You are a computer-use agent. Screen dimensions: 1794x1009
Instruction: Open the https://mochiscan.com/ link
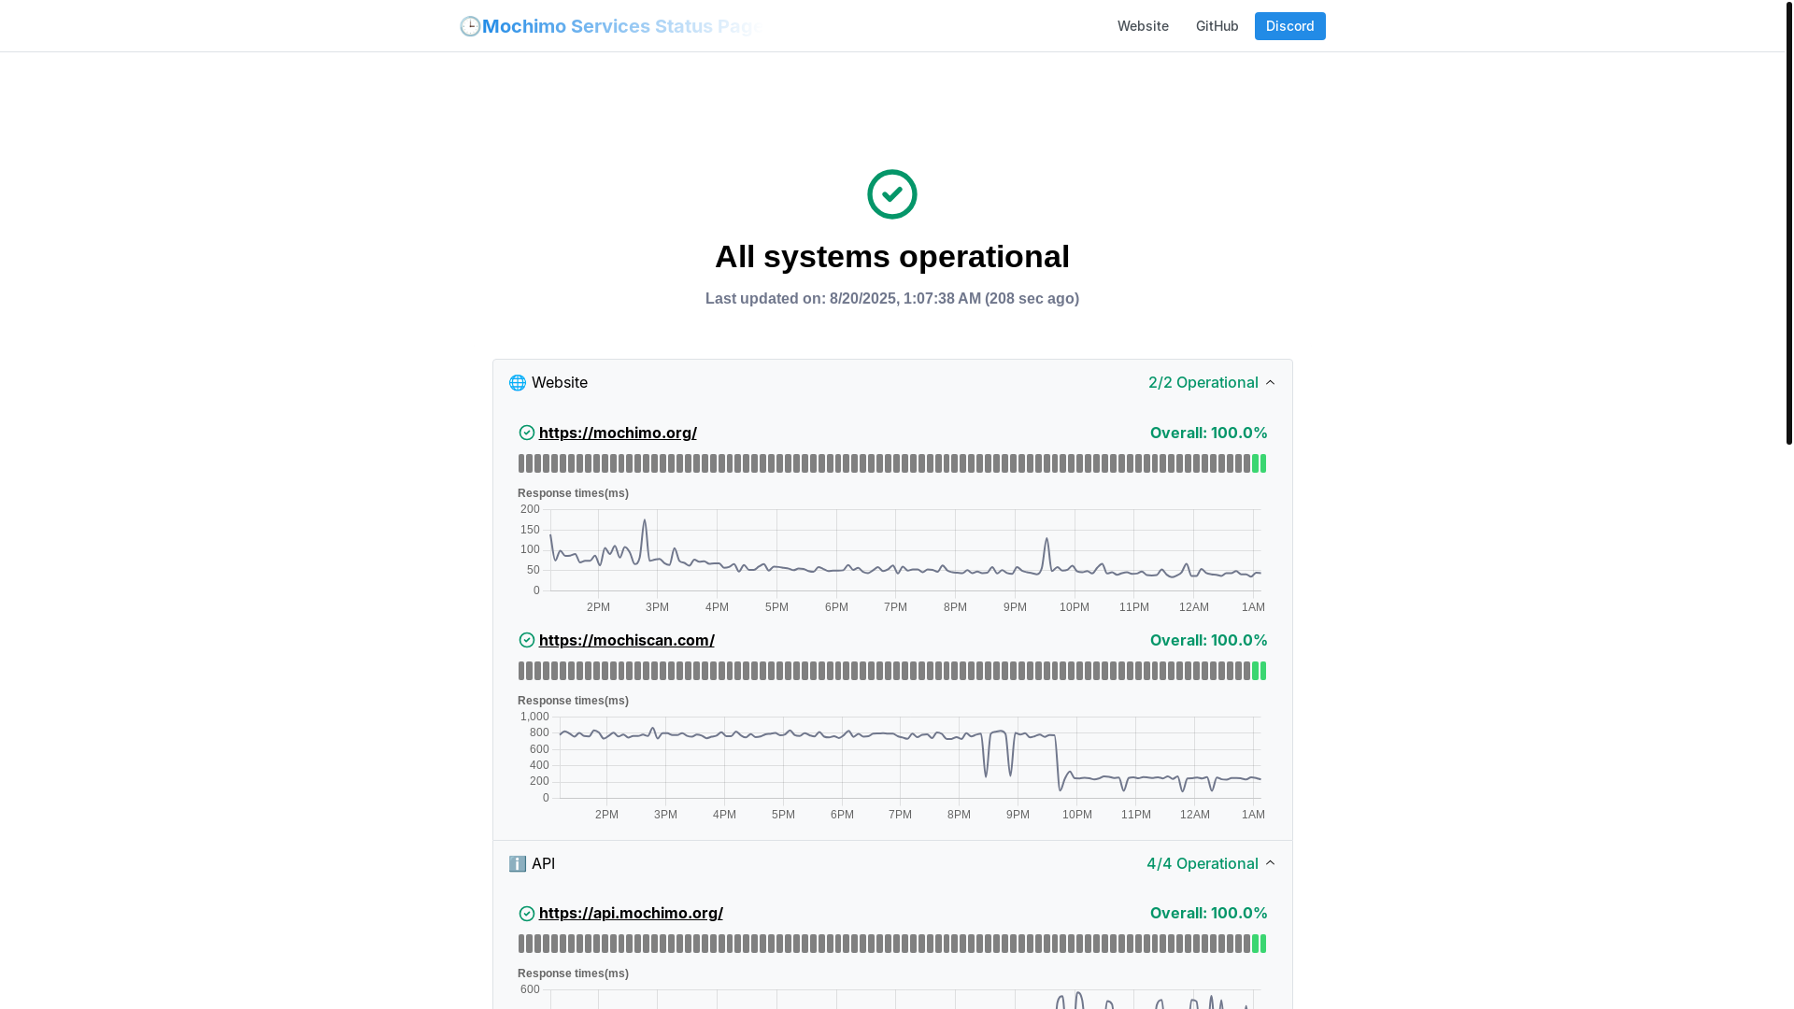click(627, 640)
